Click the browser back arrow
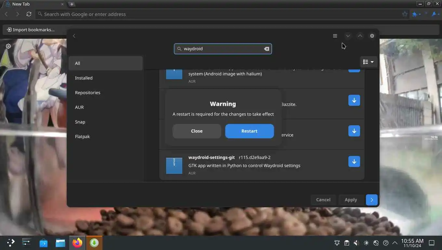This screenshot has width=442, height=250. click(x=6, y=14)
